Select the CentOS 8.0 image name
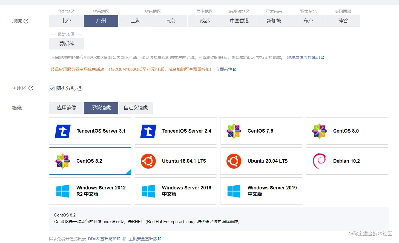The height and width of the screenshot is (243, 399). (x=346, y=131)
